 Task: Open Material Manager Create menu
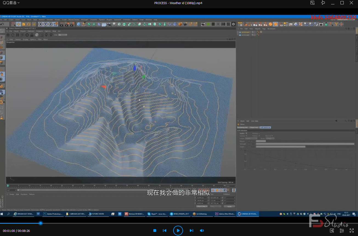click(x=12, y=194)
